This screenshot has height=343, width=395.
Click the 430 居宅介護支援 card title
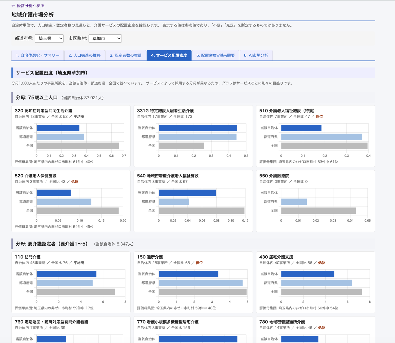[x=276, y=257]
